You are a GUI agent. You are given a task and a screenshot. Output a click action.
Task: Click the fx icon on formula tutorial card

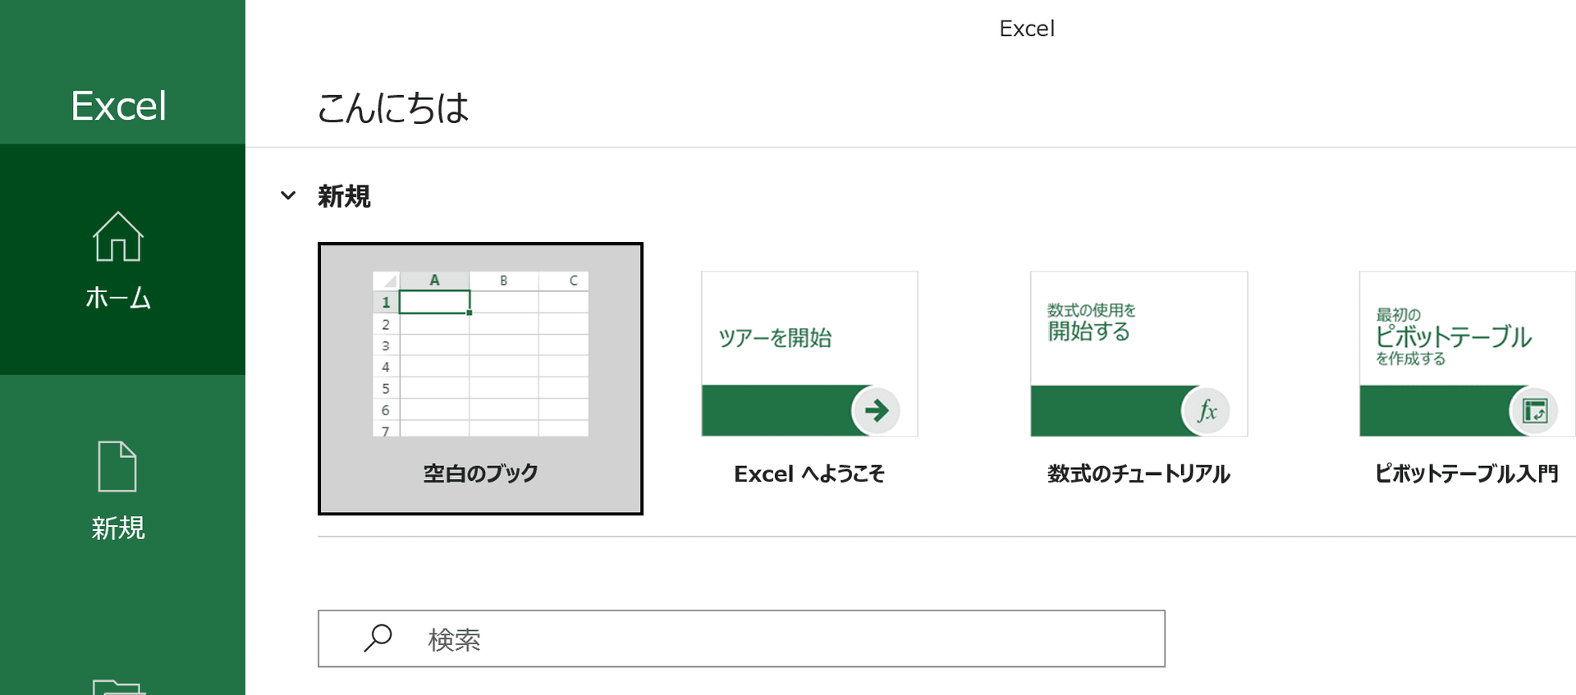(1206, 410)
